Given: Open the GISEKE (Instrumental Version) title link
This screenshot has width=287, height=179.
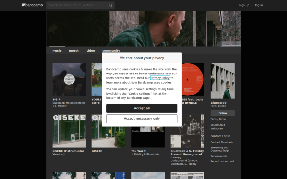Looking at the screenshot, I should (x=68, y=153).
